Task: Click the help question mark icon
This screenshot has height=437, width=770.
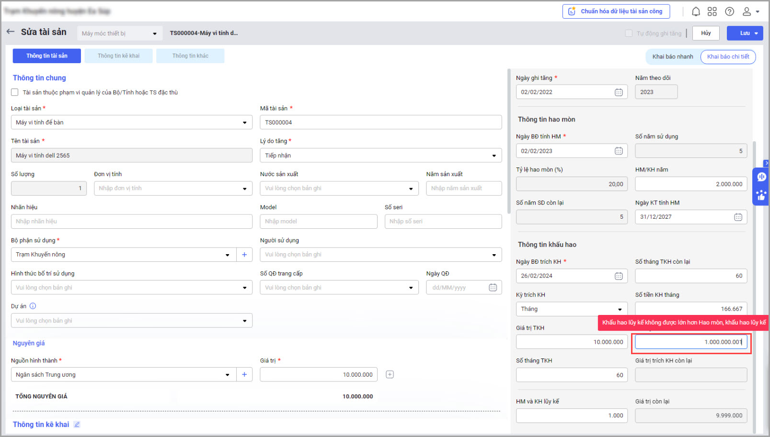Action: 729,11
